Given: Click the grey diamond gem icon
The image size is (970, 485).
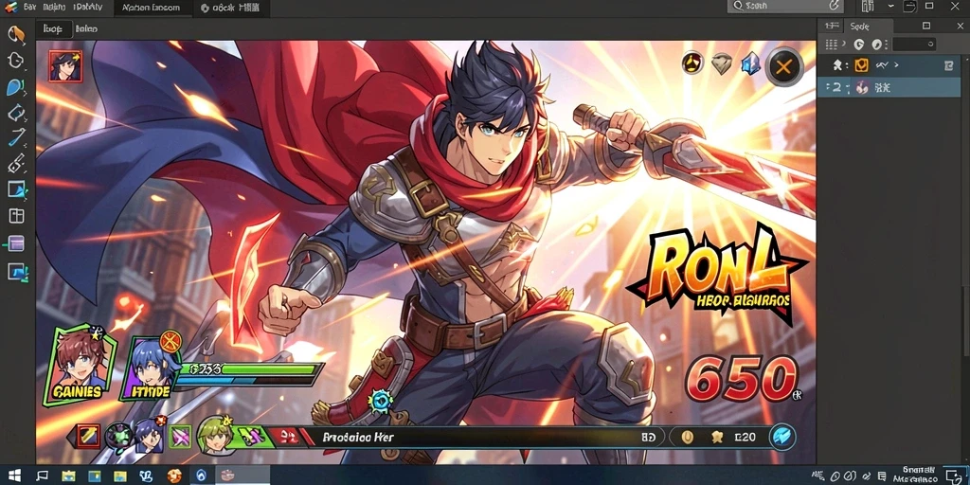Looking at the screenshot, I should click(721, 63).
